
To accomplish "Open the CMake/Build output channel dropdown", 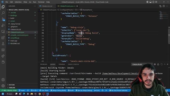I will (x=142, y=65).
